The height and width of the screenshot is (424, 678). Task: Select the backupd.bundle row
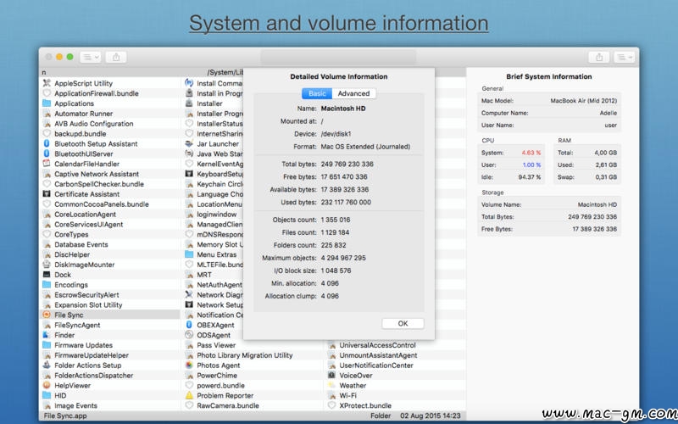(x=110, y=134)
